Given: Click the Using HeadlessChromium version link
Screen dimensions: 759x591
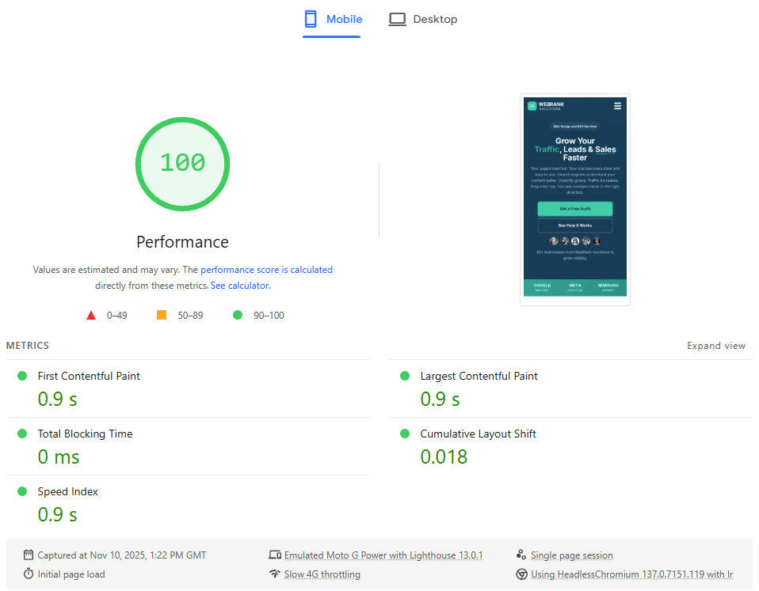Looking at the screenshot, I should (x=631, y=574).
